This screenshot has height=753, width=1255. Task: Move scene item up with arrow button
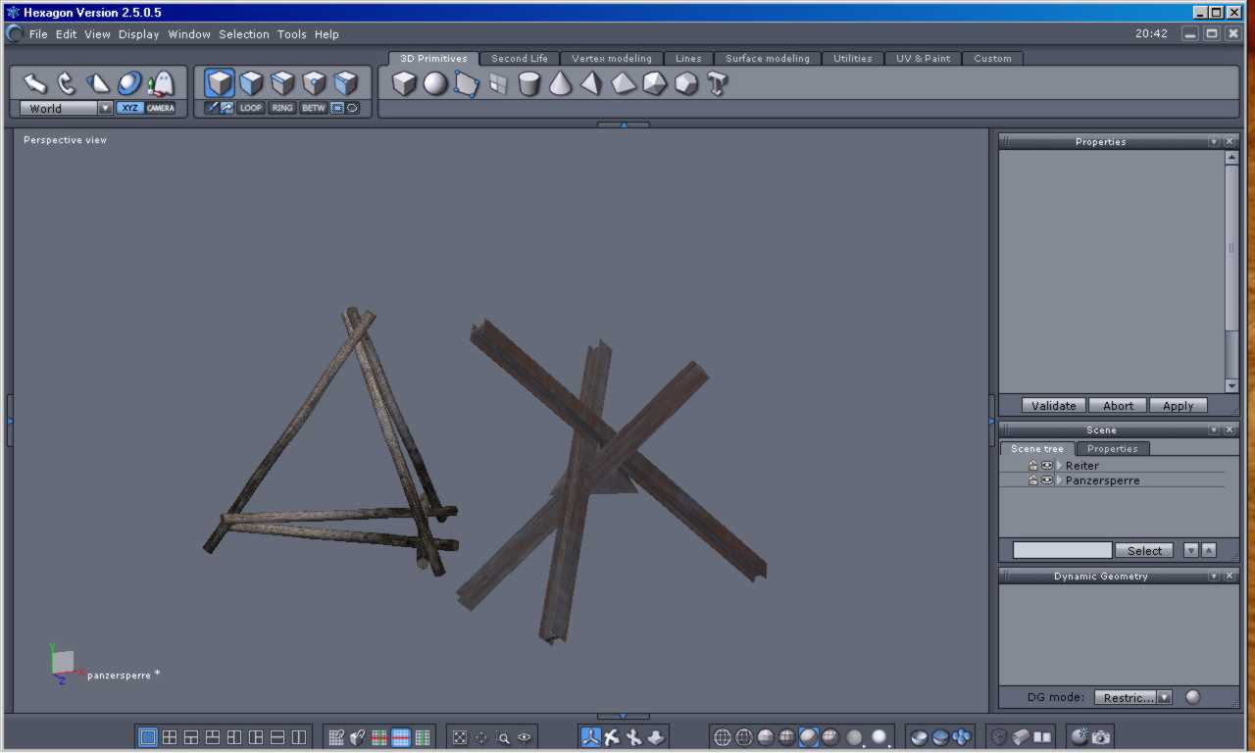click(x=1209, y=551)
